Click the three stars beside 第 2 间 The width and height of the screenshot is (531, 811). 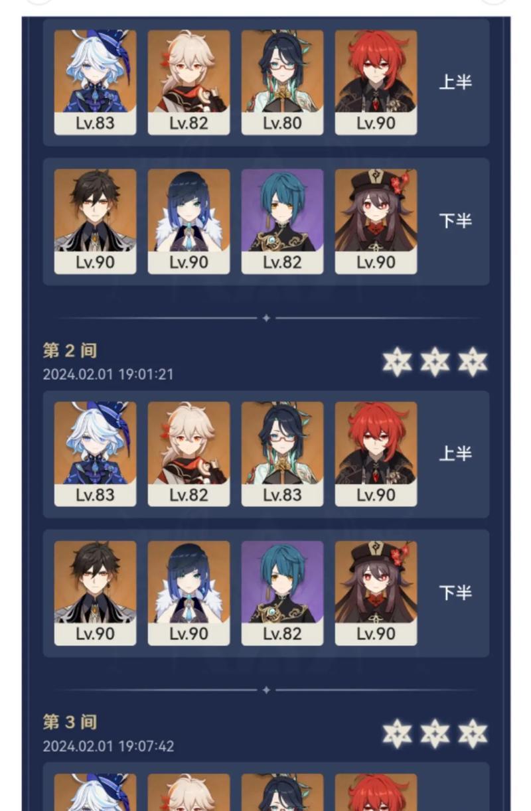pos(435,362)
